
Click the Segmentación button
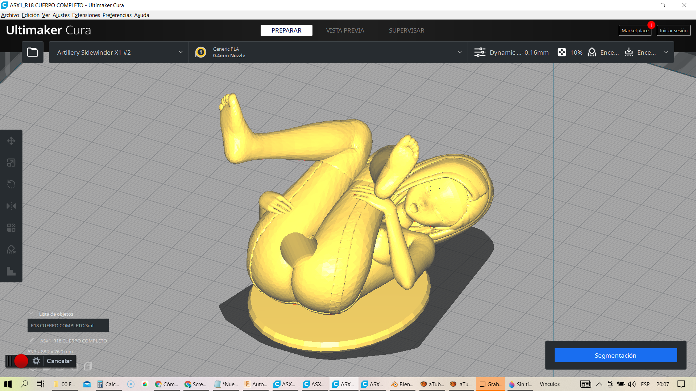[x=615, y=355]
